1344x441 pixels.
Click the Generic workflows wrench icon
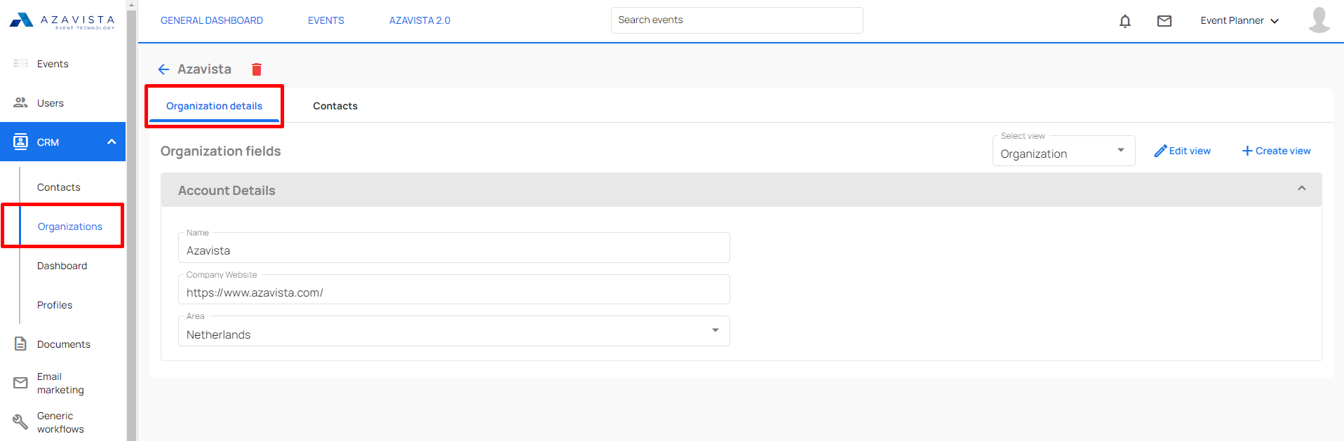[x=20, y=422]
